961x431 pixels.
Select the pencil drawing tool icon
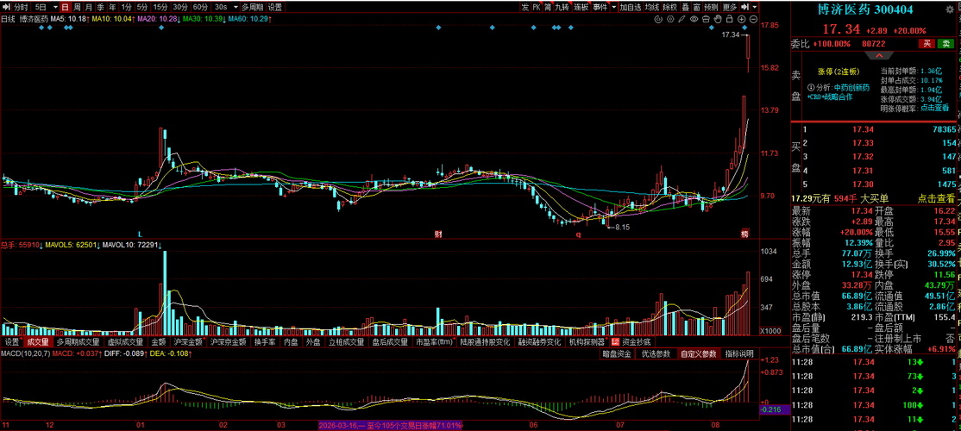pyautogui.click(x=681, y=19)
